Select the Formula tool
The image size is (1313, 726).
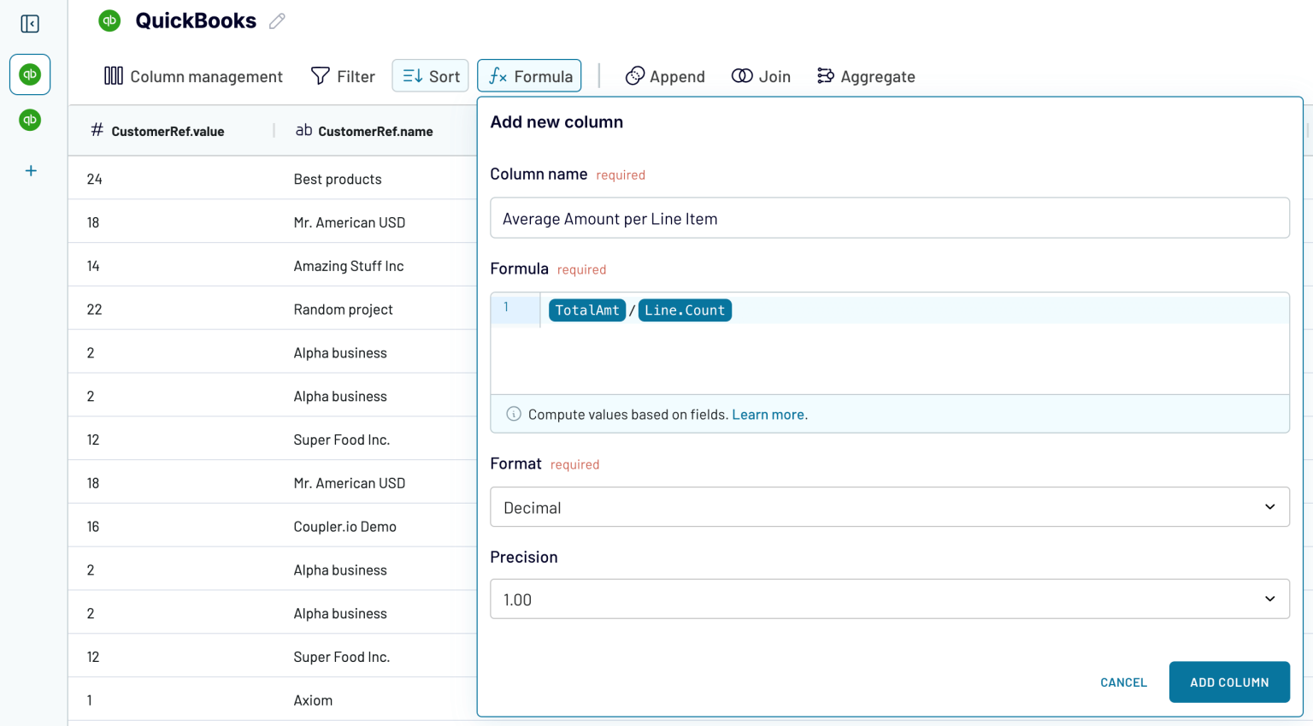[528, 75]
